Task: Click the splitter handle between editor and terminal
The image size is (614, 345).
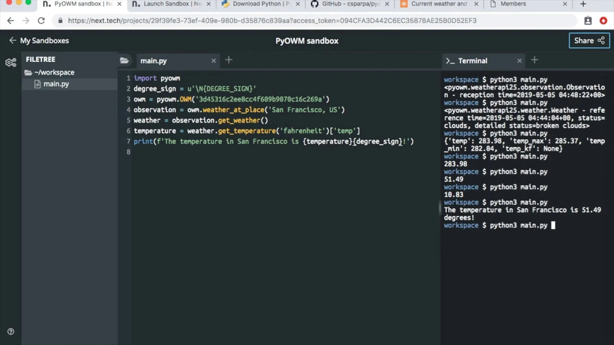Action: point(440,207)
